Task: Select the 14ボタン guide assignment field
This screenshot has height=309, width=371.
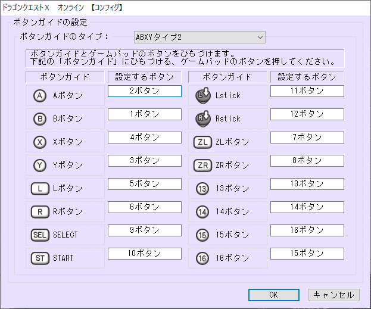Action: [307, 207]
